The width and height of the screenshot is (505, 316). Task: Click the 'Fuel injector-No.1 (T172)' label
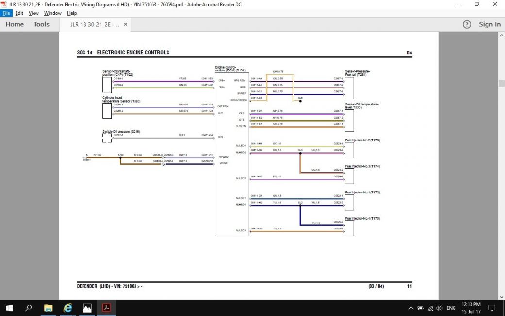coord(362,193)
